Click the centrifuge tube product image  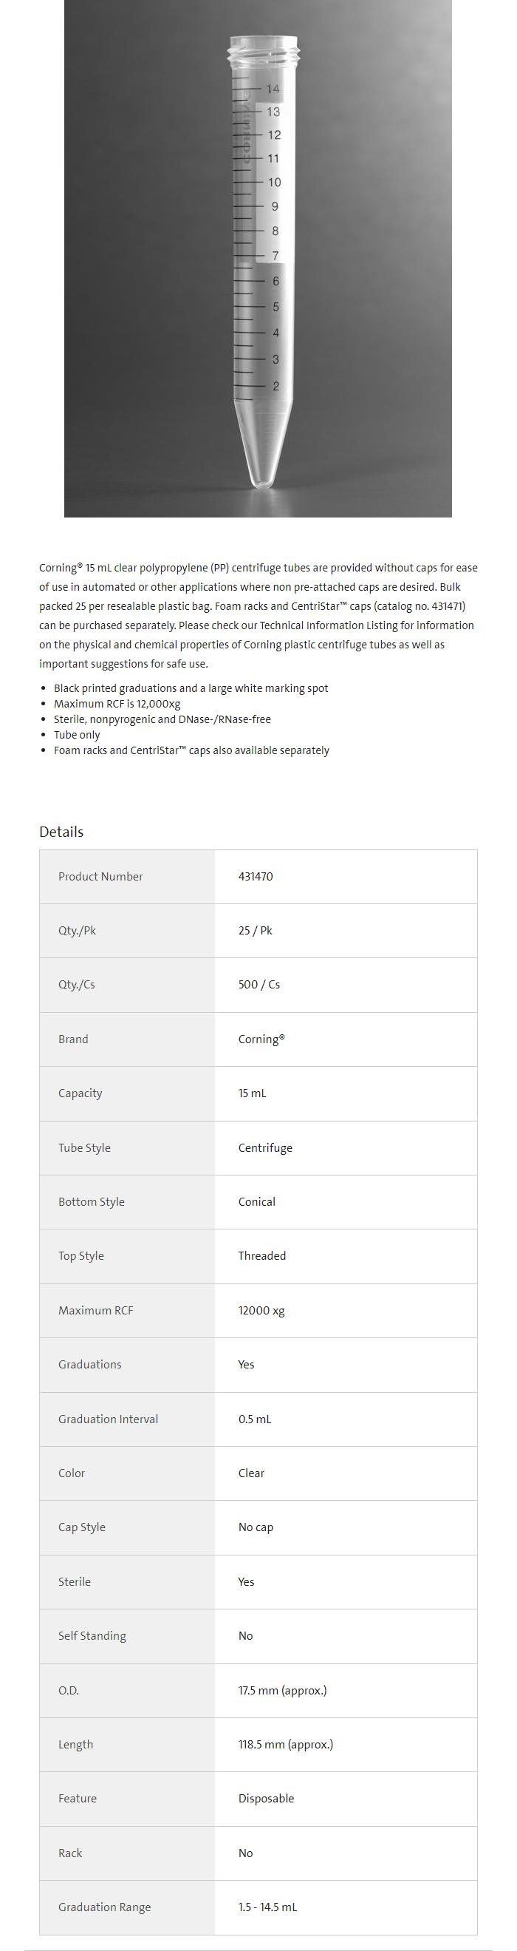tap(258, 257)
